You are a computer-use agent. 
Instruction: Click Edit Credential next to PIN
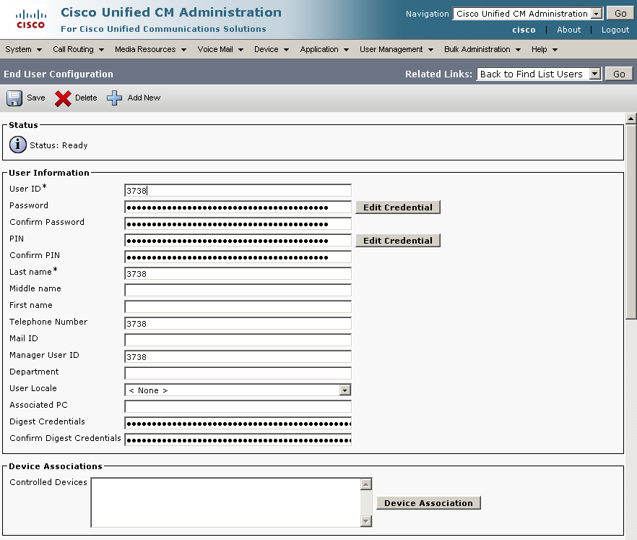point(397,241)
